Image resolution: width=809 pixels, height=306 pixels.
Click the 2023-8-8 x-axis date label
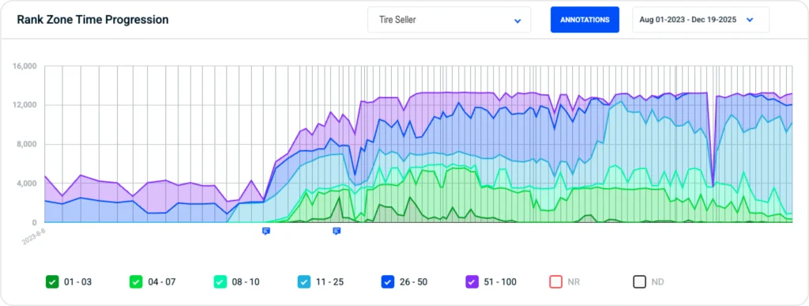click(x=33, y=236)
